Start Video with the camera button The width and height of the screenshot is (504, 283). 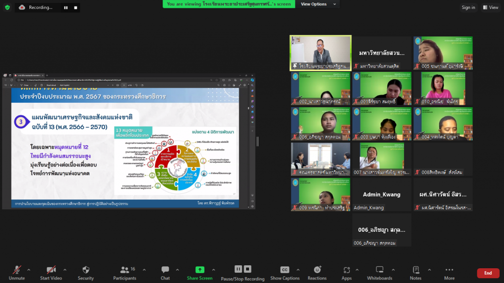coord(51,272)
